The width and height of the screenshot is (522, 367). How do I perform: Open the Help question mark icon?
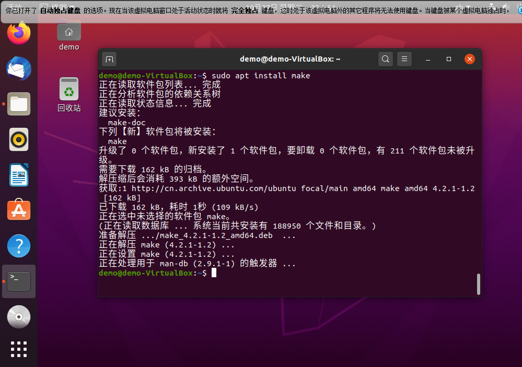19,246
